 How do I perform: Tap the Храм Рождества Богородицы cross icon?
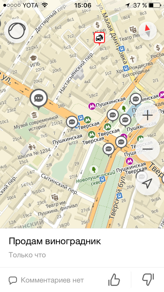point(132,59)
